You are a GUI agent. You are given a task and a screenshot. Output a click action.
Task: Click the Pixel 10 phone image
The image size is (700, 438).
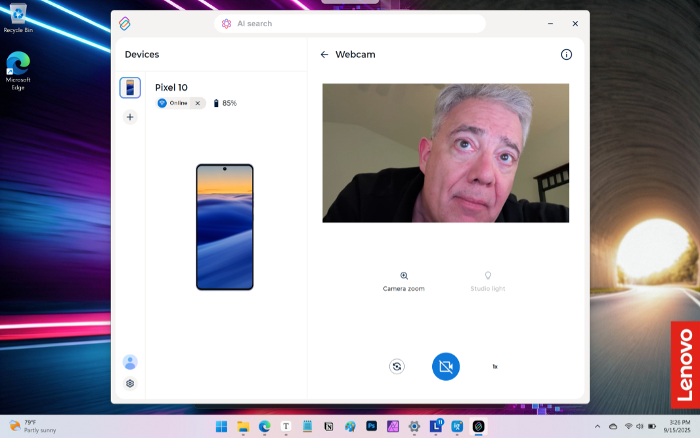pyautogui.click(x=225, y=227)
